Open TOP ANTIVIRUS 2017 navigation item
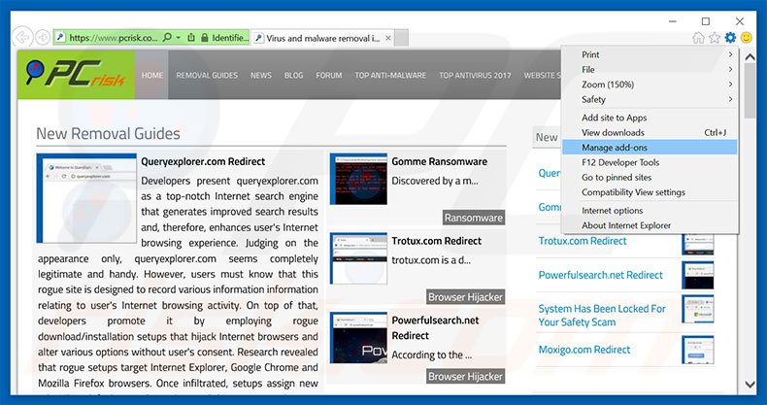Screen dimensions: 767x405 pyautogui.click(x=475, y=76)
